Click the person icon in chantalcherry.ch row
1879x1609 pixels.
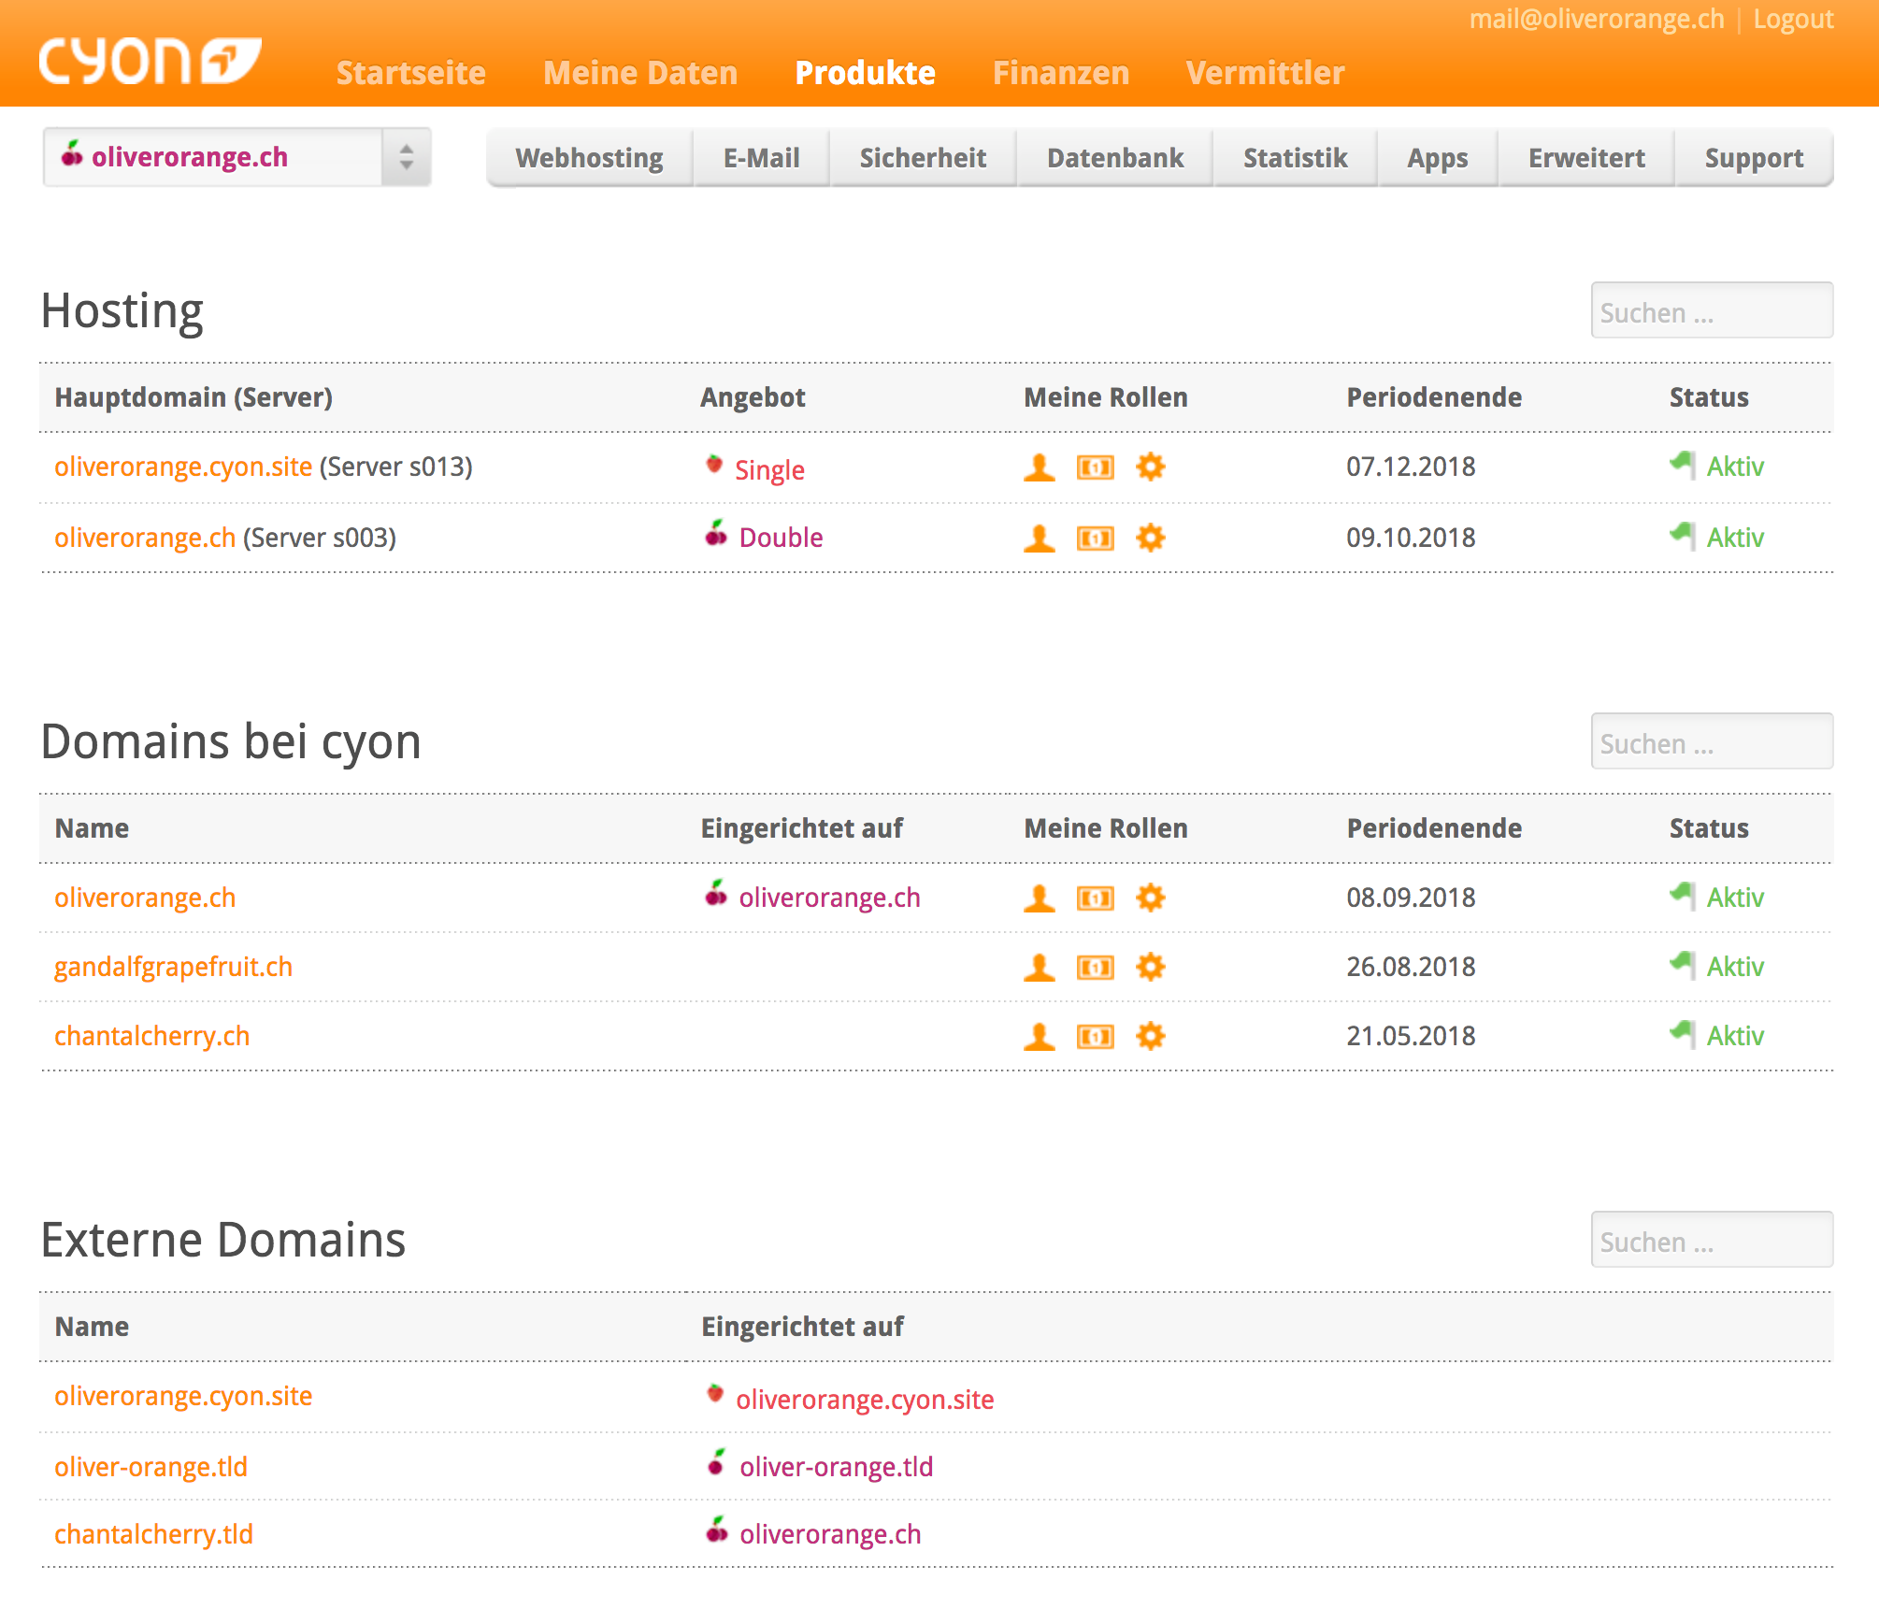(1039, 1036)
